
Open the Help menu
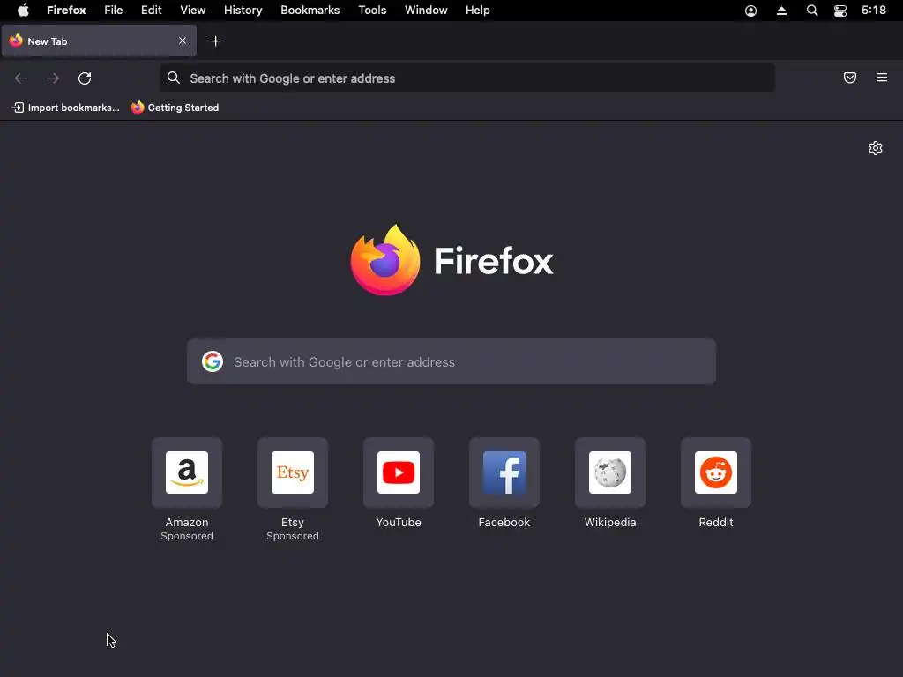coord(477,11)
